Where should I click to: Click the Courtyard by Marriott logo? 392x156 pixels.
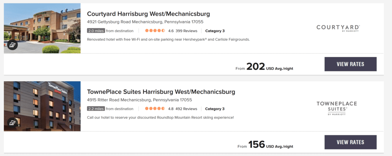[338, 28]
